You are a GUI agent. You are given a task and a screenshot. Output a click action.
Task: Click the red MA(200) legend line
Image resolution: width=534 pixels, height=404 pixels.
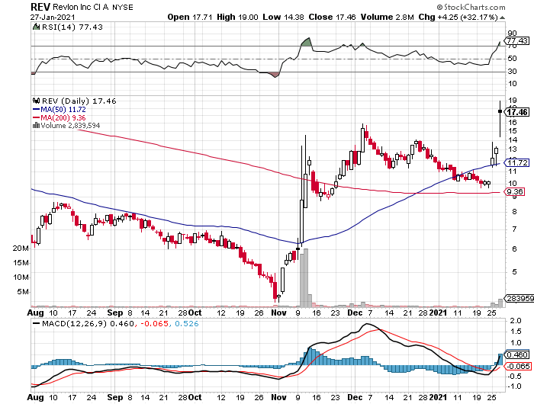(x=36, y=117)
